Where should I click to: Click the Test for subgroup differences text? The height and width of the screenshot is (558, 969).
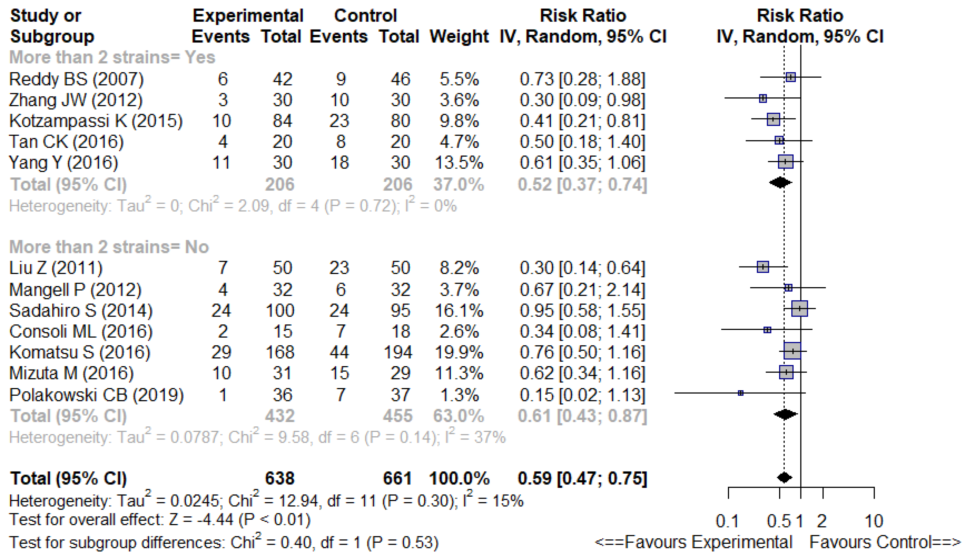coord(223,542)
